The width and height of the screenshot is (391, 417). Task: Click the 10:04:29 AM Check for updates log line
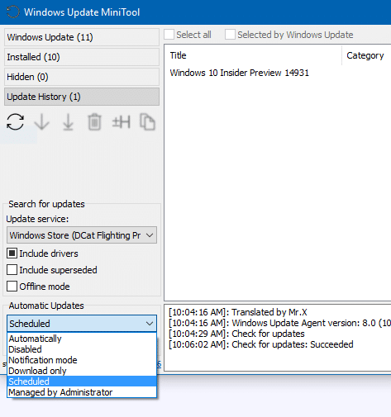pyautogui.click(x=236, y=334)
